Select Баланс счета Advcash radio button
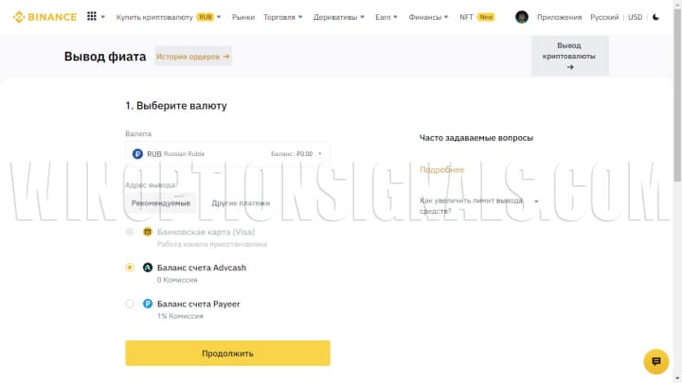Image resolution: width=682 pixels, height=383 pixels. click(x=130, y=268)
